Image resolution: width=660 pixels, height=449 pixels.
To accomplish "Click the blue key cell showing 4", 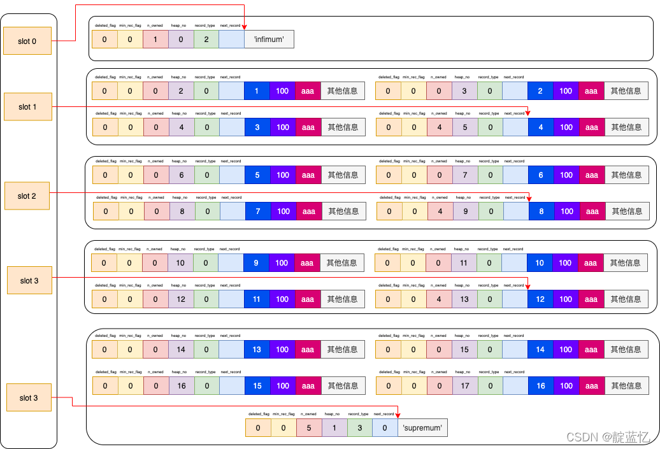I will pos(541,127).
